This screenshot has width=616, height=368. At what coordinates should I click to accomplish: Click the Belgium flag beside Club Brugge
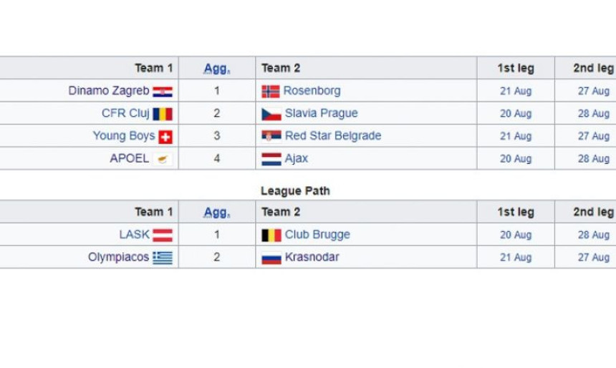click(271, 236)
